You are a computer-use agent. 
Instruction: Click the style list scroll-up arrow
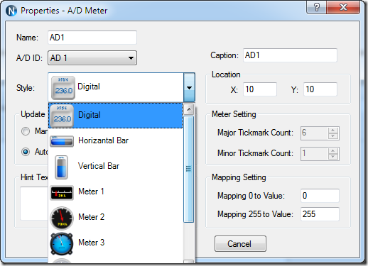pos(189,109)
